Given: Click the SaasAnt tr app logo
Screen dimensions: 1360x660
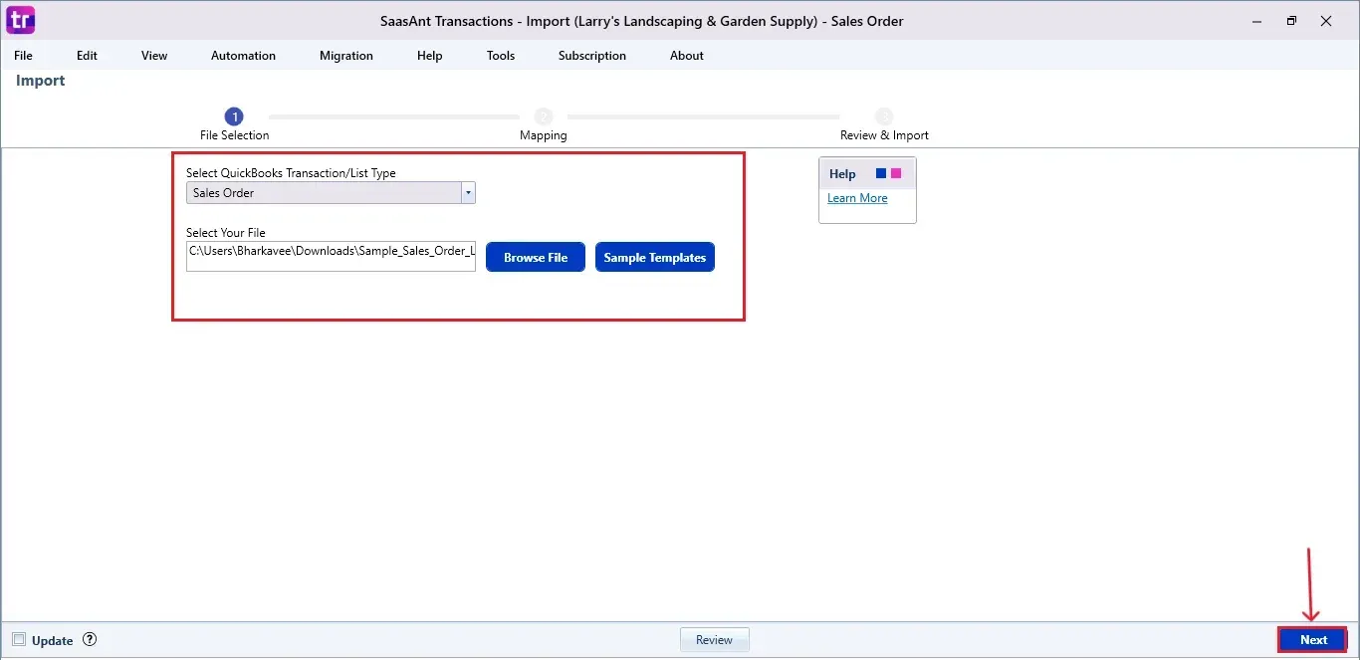Looking at the screenshot, I should tap(20, 20).
